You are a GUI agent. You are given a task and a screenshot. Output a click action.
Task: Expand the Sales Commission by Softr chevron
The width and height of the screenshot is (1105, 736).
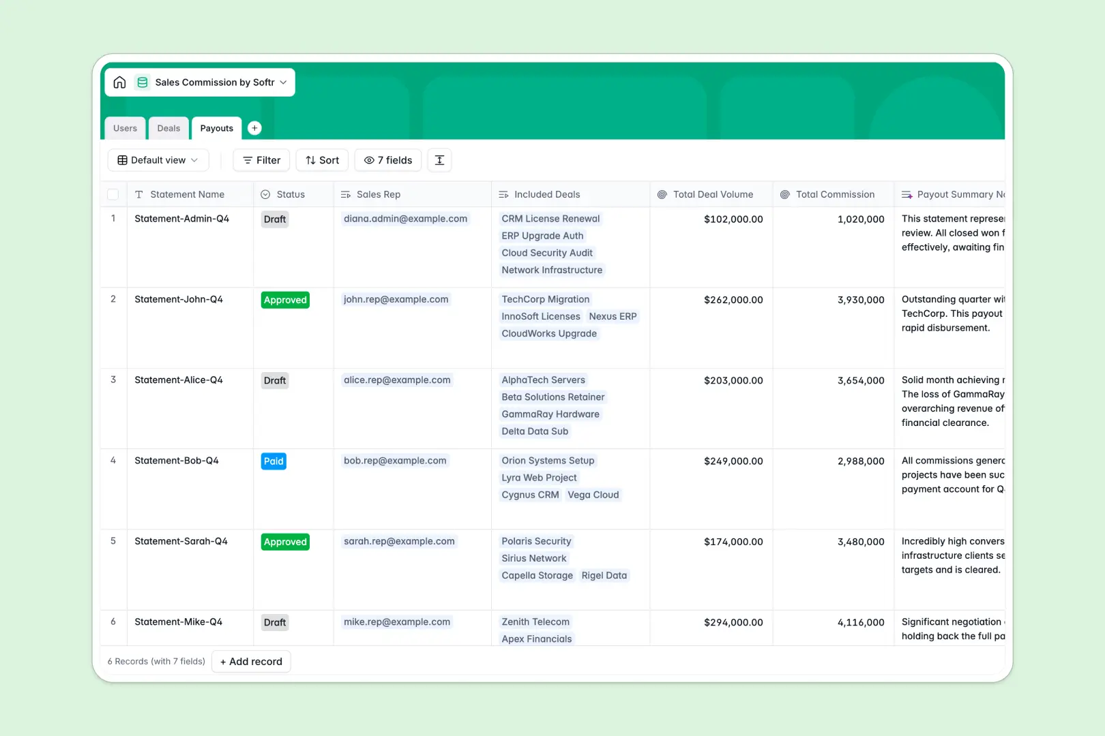(x=284, y=82)
